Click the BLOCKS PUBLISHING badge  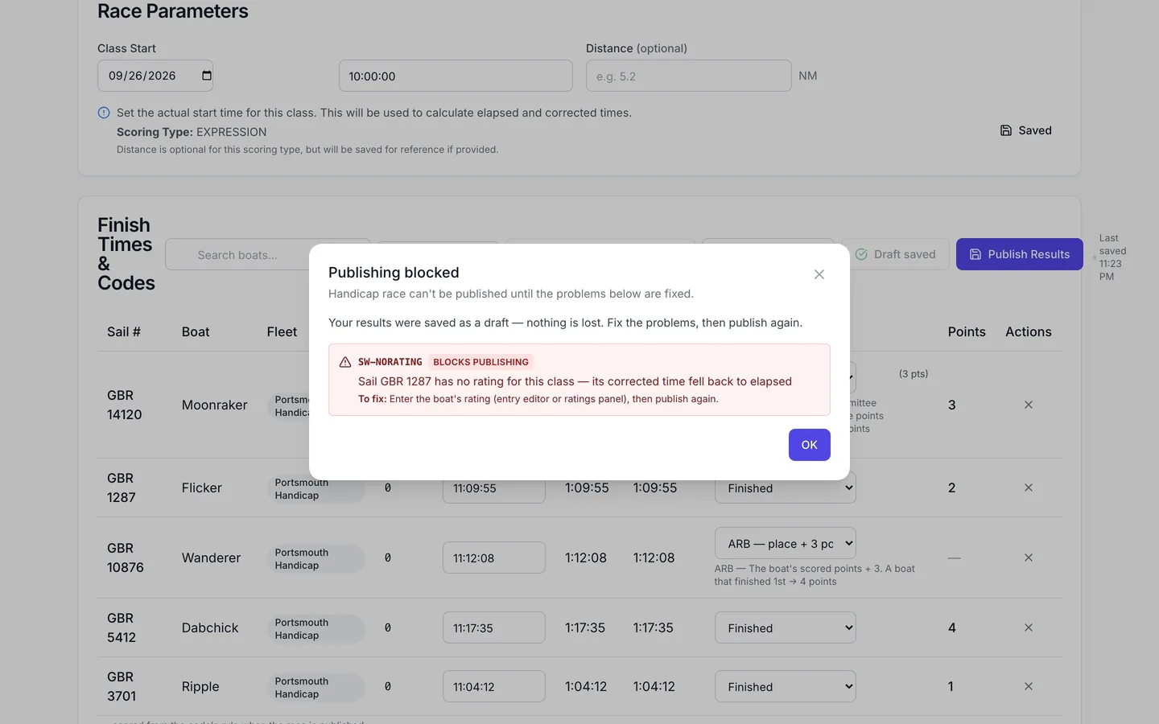tap(481, 362)
